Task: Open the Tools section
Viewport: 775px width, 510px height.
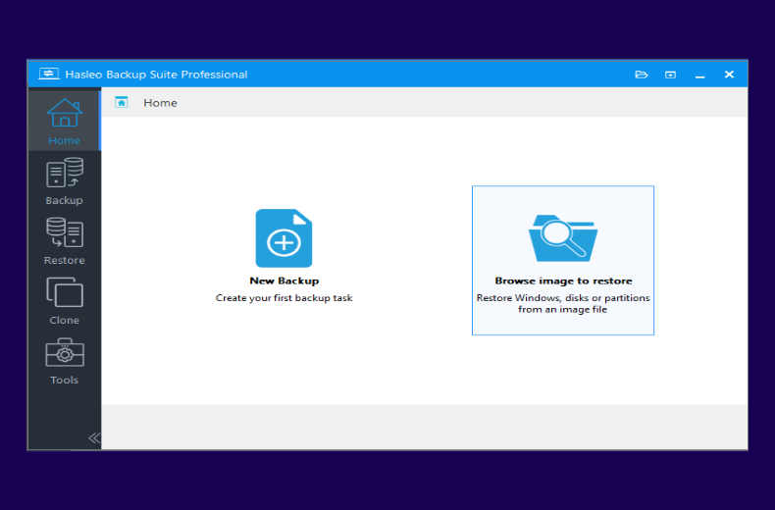Action: (x=64, y=360)
